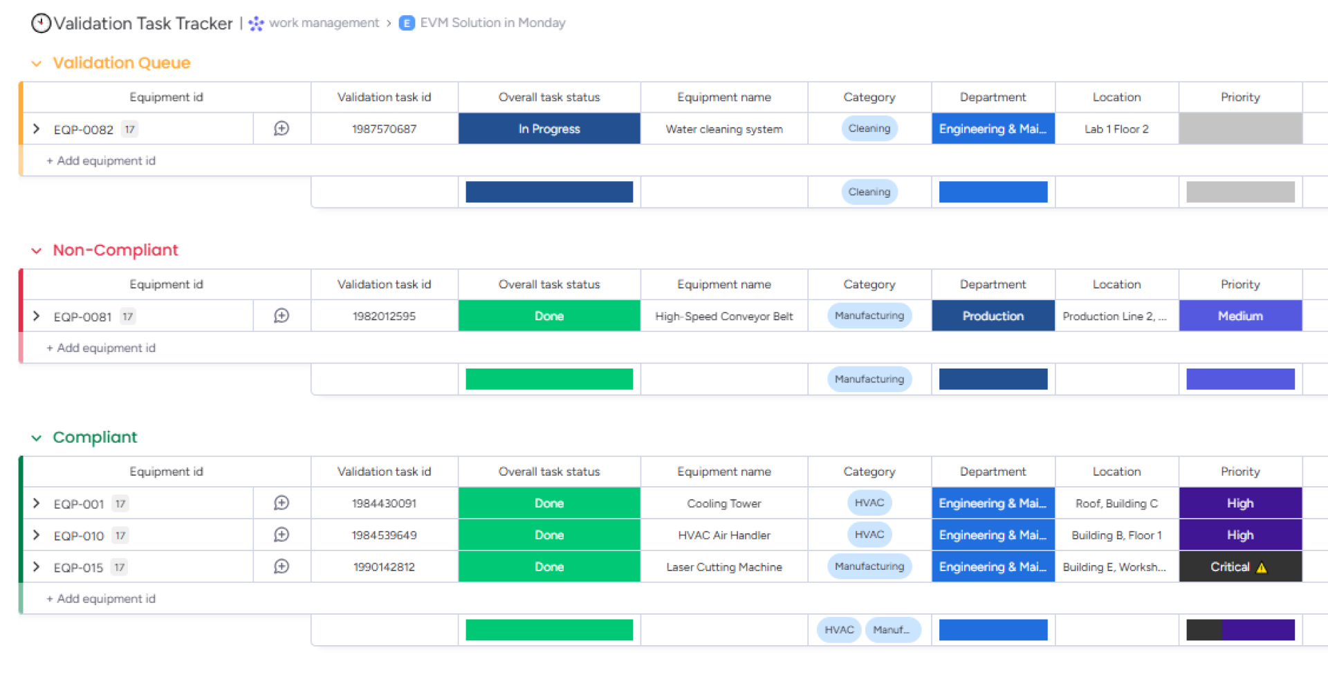1328x677 pixels.
Task: Open subitem count badge on EQP-001
Action: [x=120, y=504]
